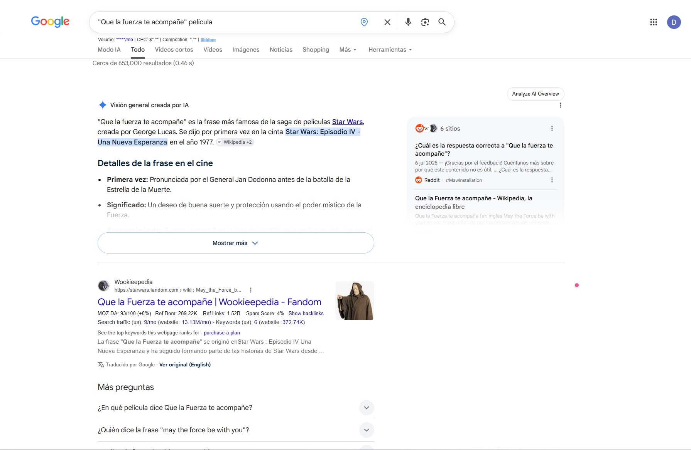Click the Wookieepedia site favicon

[103, 285]
